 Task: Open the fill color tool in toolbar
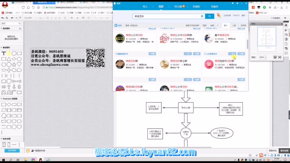72,18
